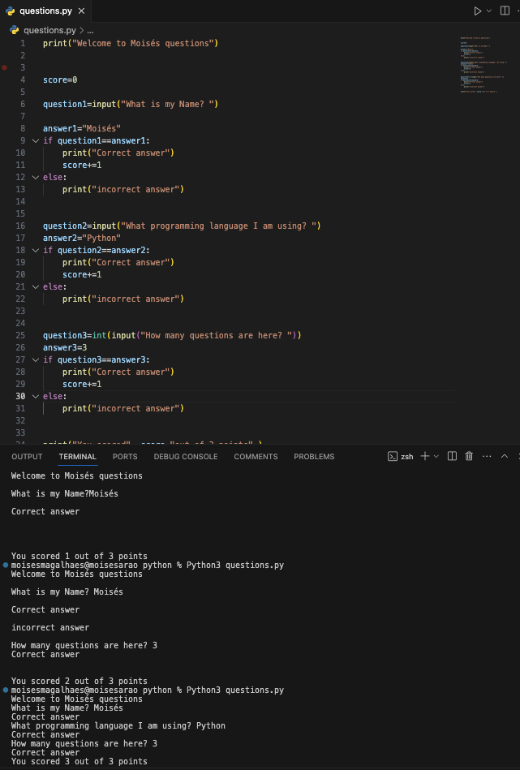Run the Python file with play button

477,11
